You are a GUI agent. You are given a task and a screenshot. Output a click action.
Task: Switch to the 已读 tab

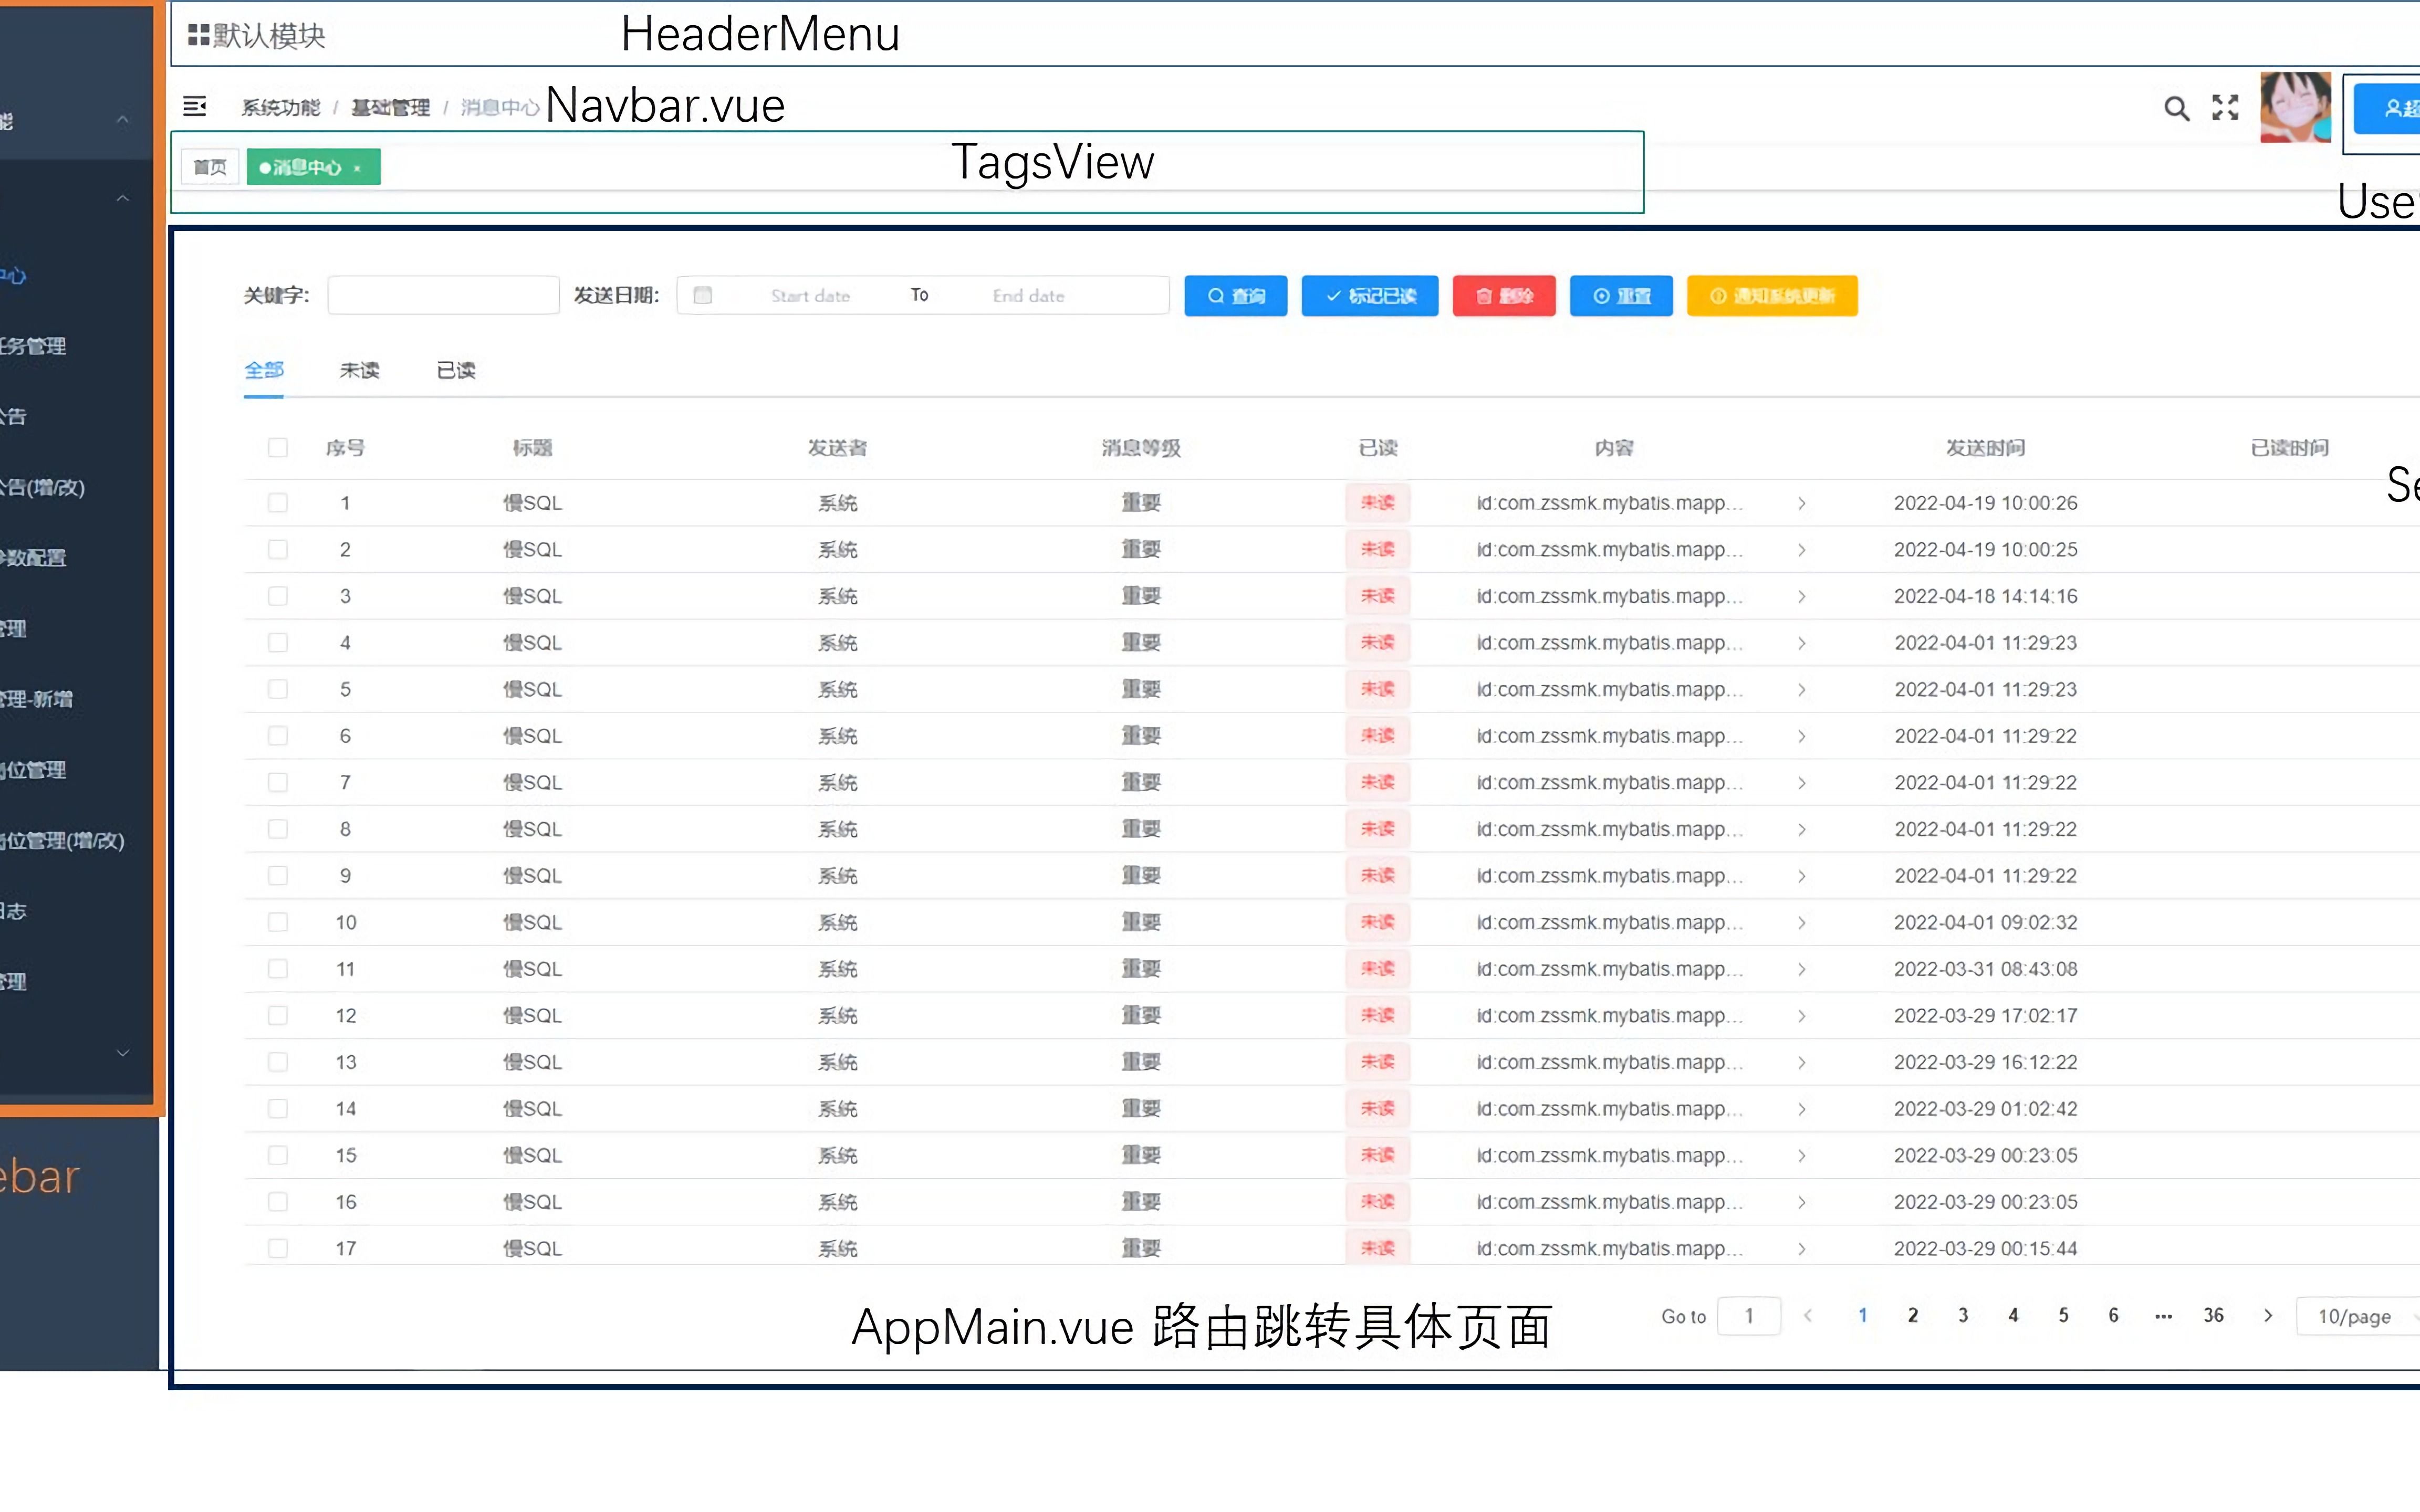(x=456, y=371)
